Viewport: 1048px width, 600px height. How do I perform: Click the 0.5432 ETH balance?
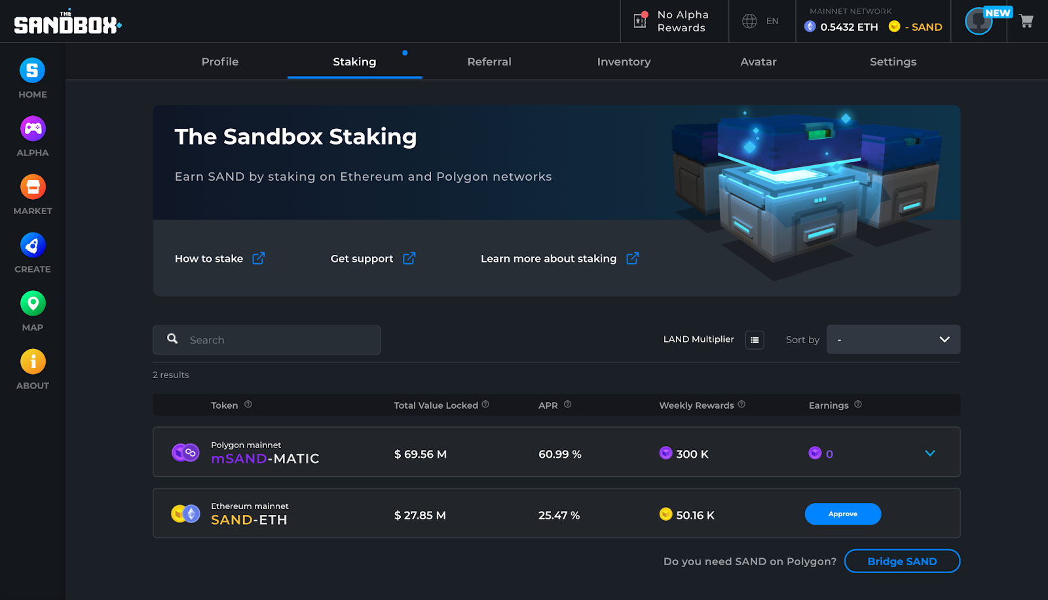point(849,27)
